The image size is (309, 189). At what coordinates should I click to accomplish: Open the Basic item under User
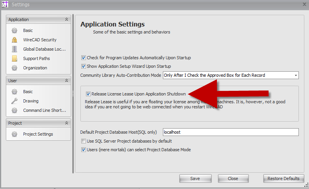28,92
